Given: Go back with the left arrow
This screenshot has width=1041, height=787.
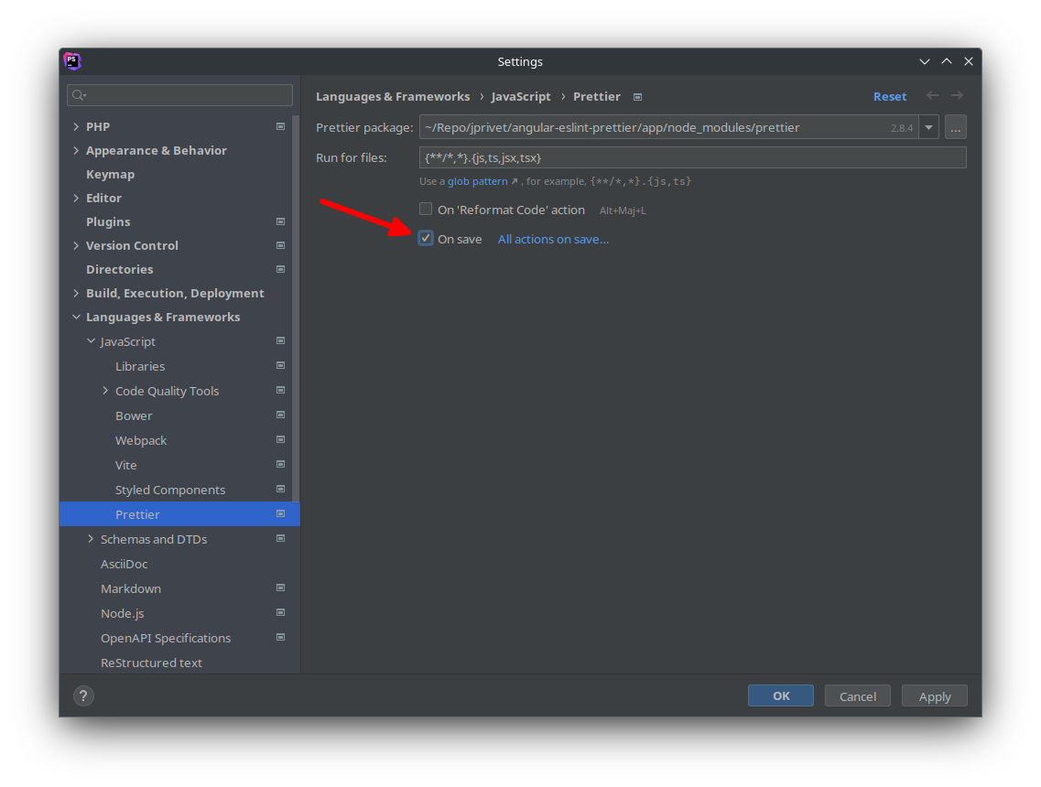Looking at the screenshot, I should (x=933, y=95).
